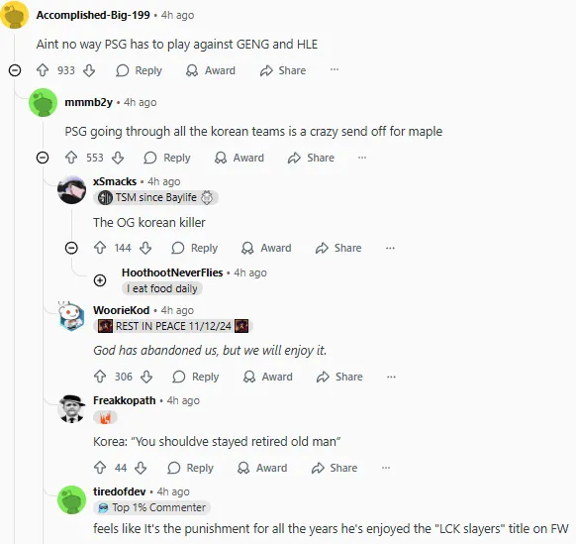Open Freakkopath's profile avatar
The image size is (576, 544).
71,409
